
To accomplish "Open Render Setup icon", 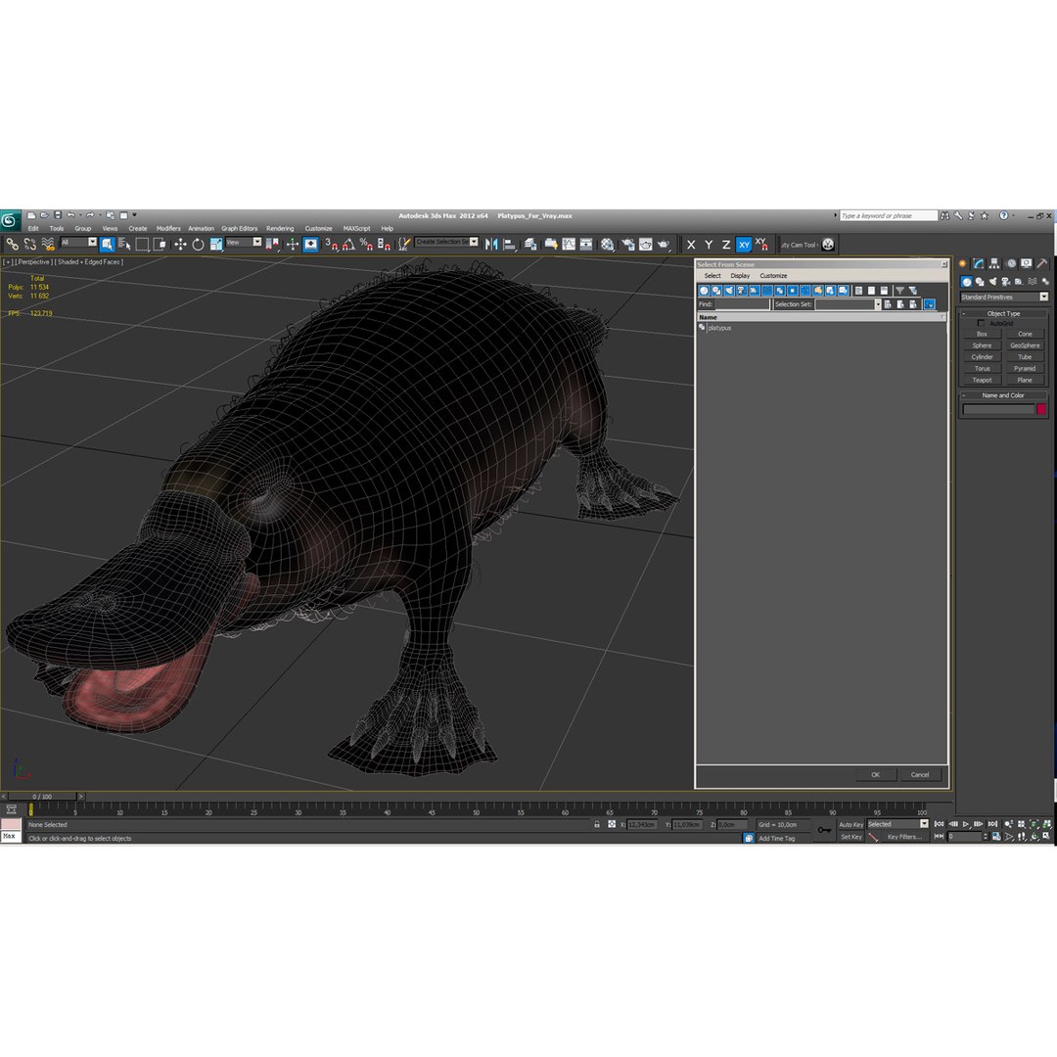I will tap(628, 244).
